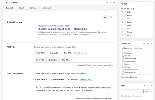The image size is (155, 100).
Task: Click Add New Category link
Action: click(x=129, y=77)
